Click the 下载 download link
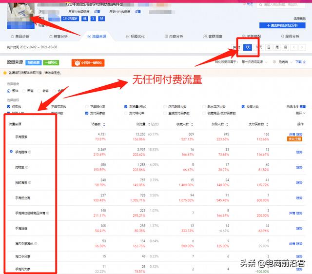This screenshot has width=312, height=274. pyautogui.click(x=300, y=62)
